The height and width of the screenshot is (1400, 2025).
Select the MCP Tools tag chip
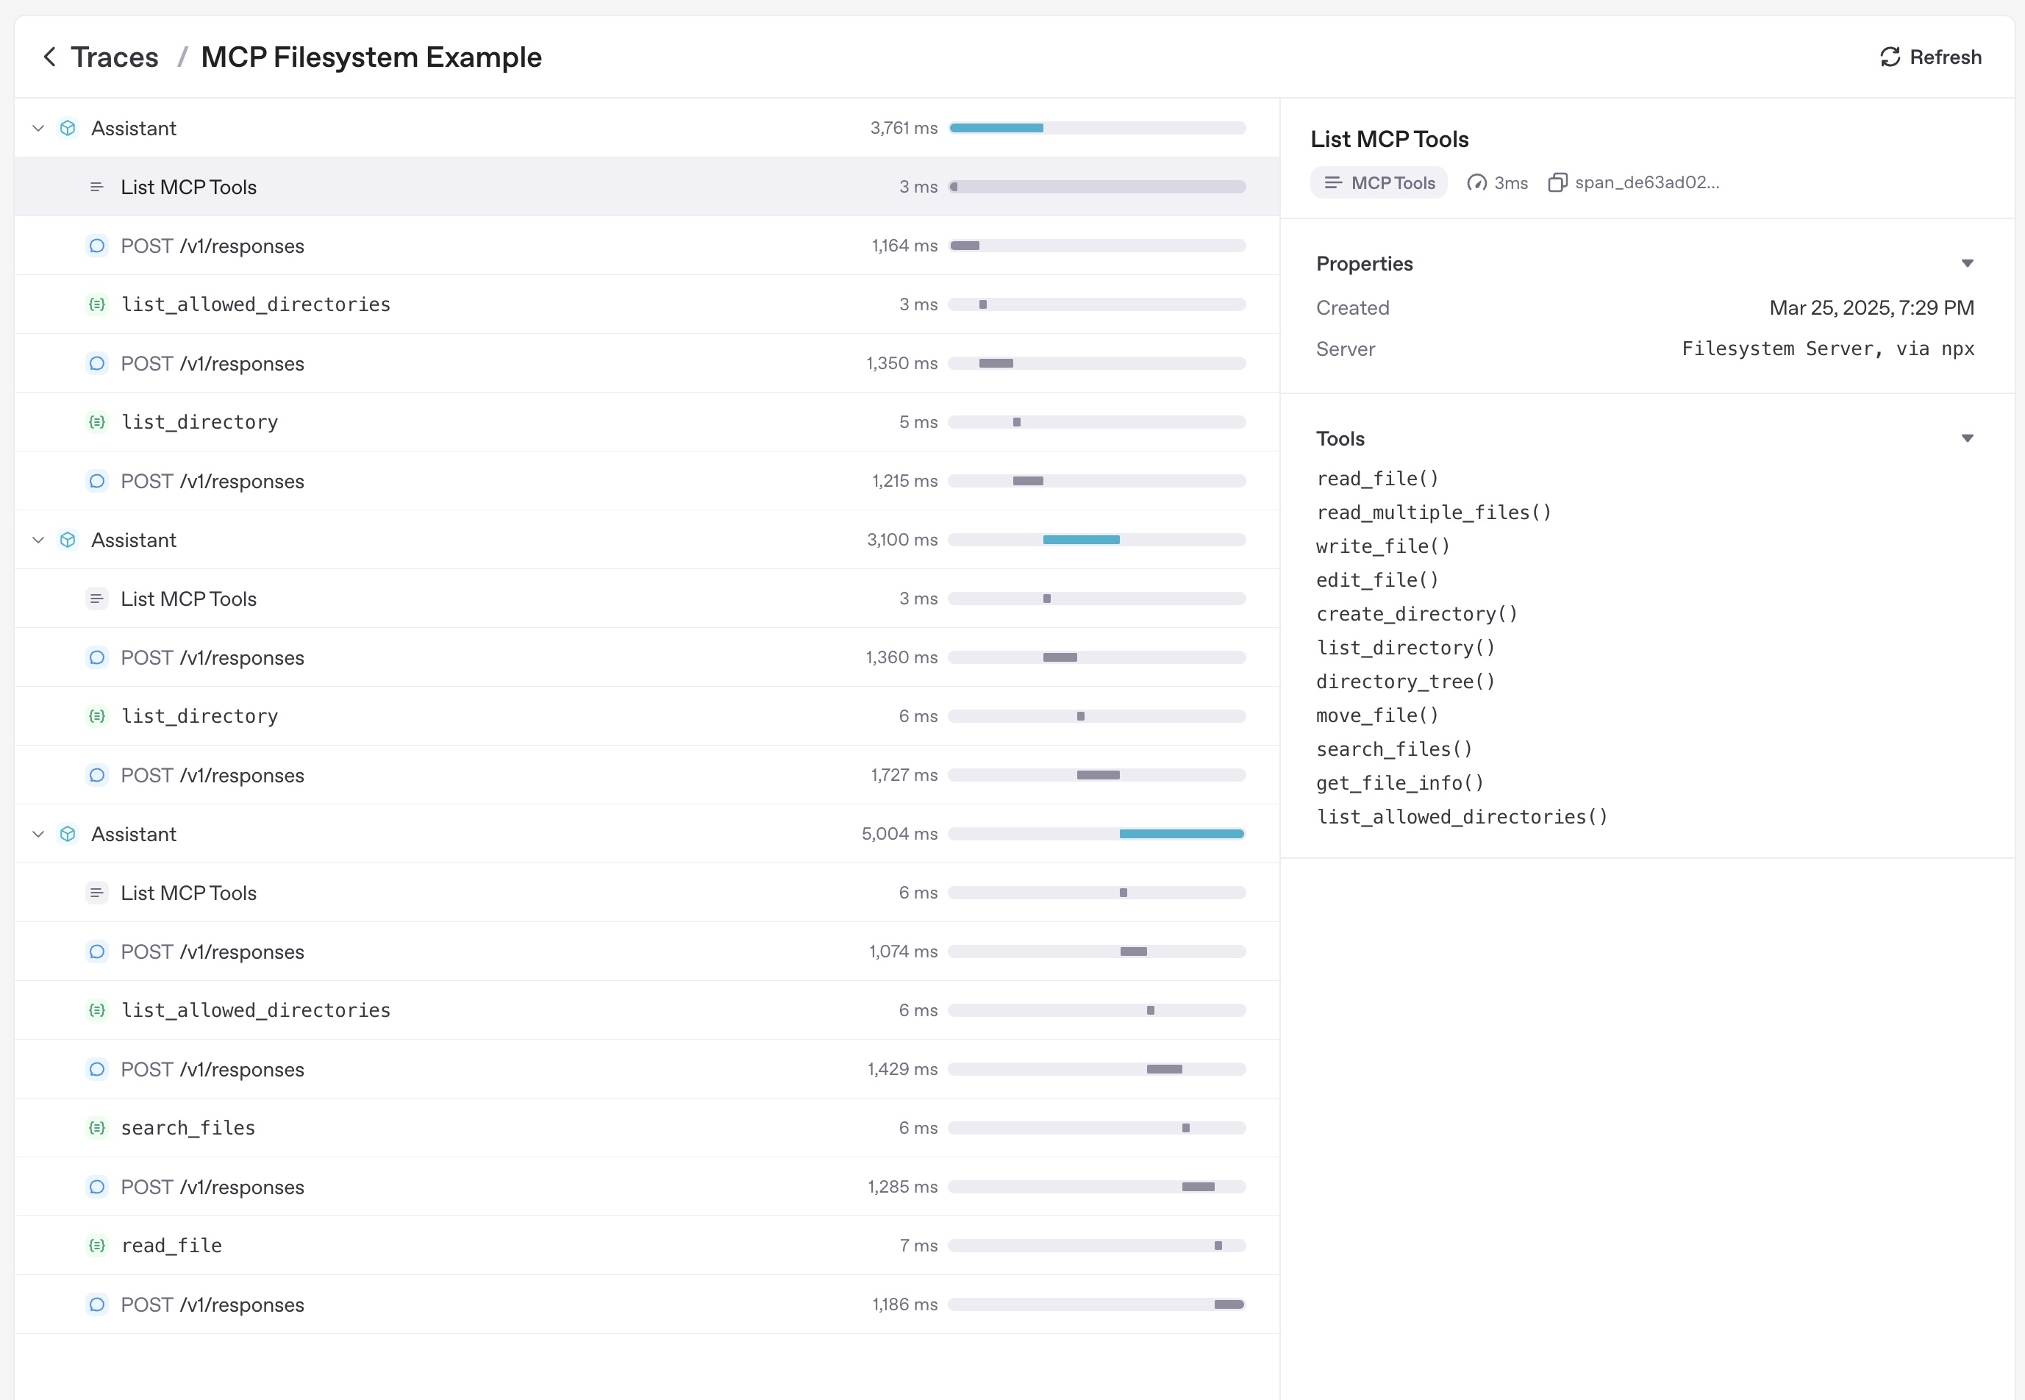coord(1379,182)
